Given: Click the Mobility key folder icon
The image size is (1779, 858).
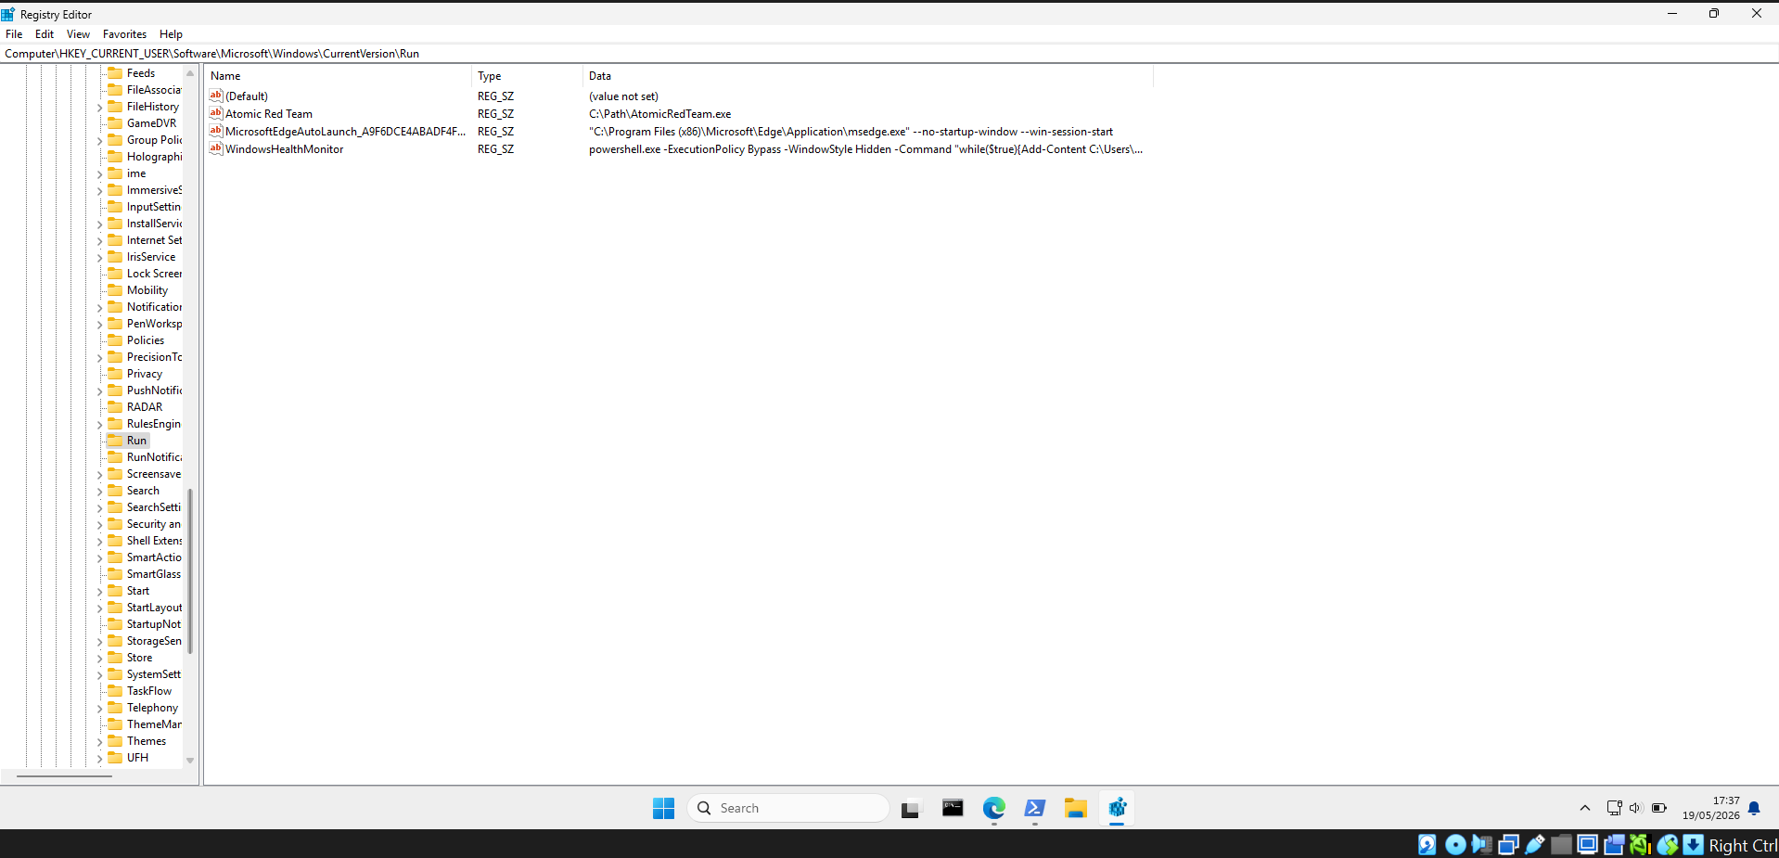Looking at the screenshot, I should (x=115, y=290).
